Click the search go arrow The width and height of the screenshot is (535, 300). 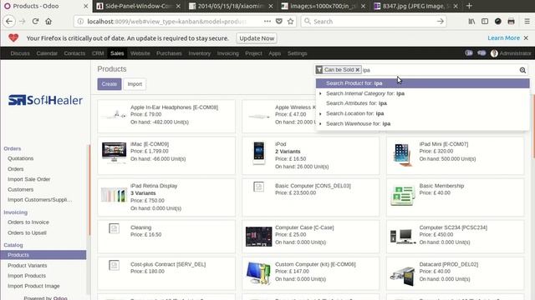441,22
